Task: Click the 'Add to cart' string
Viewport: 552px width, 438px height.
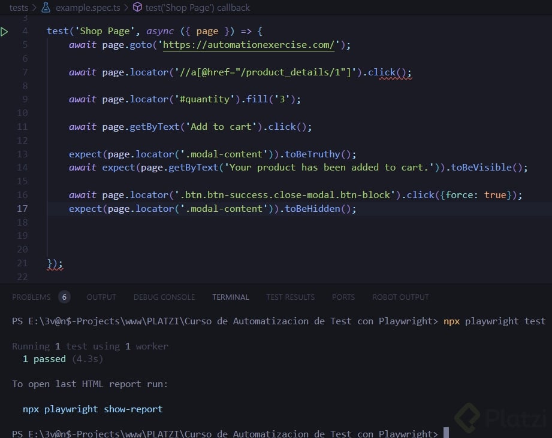Action: (221, 127)
